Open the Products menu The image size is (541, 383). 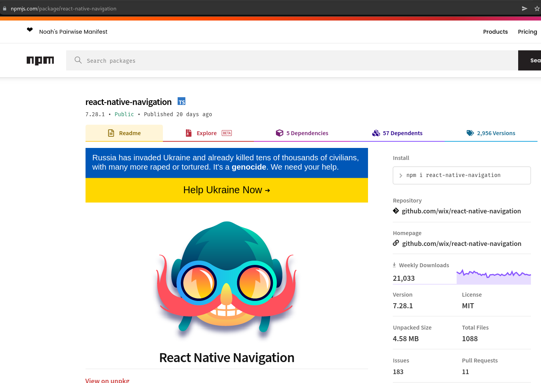pos(495,31)
